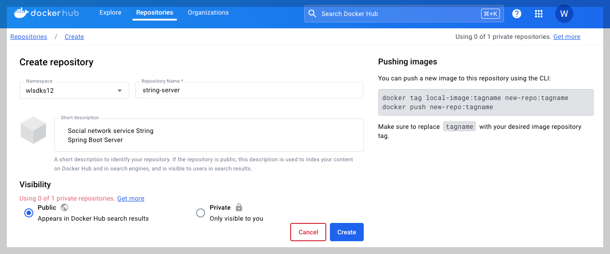610x254 pixels.
Task: Open the Explore tab
Action: point(111,12)
